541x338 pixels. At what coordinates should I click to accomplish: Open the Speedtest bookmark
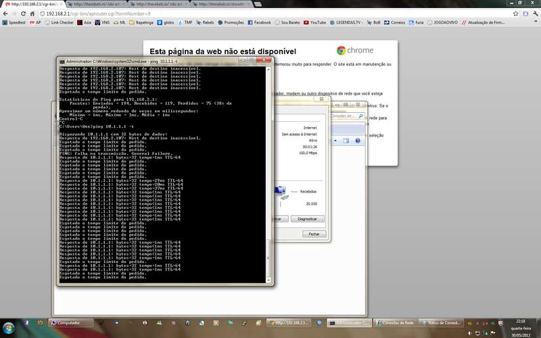[14, 22]
